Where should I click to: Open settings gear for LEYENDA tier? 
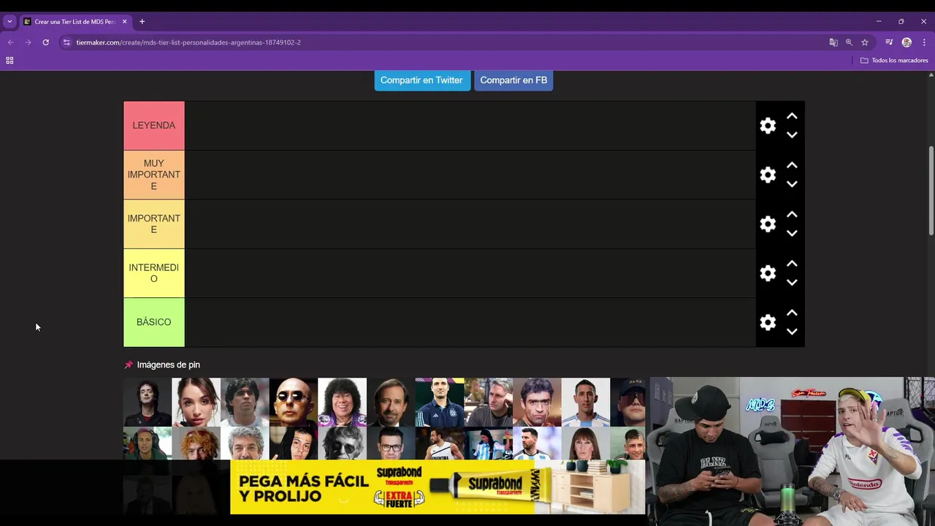pyautogui.click(x=768, y=126)
